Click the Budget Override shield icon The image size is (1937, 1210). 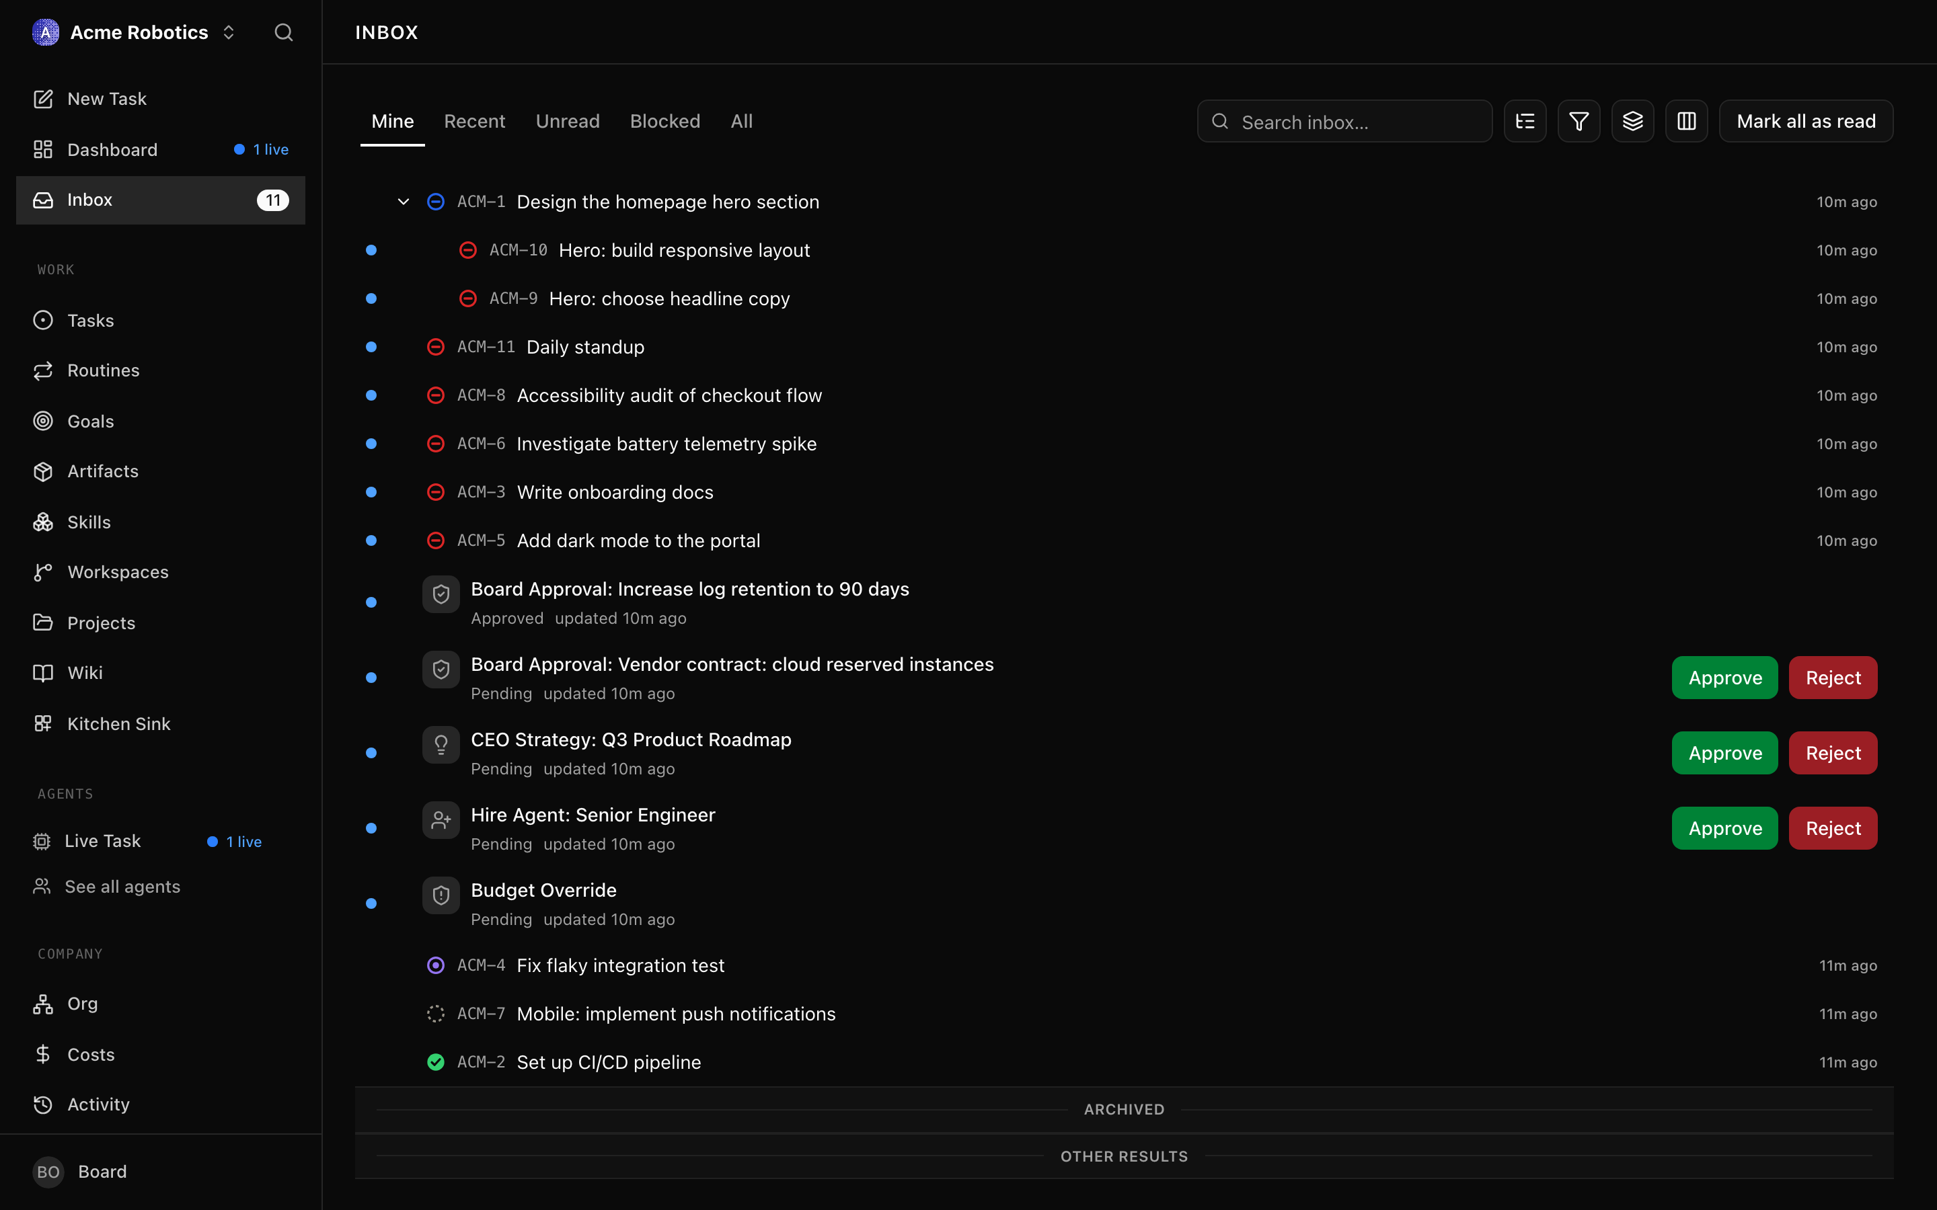(x=441, y=895)
